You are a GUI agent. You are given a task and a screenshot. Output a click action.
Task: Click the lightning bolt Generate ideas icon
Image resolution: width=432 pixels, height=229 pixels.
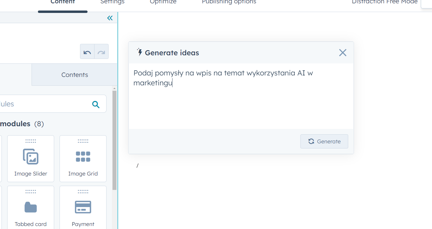point(139,52)
